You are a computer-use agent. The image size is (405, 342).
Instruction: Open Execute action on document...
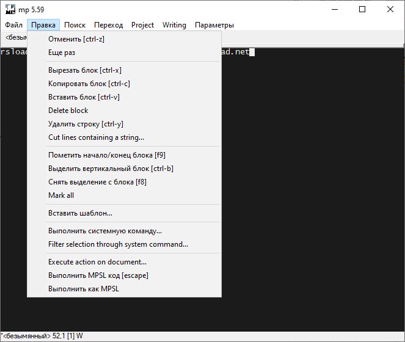124,262
